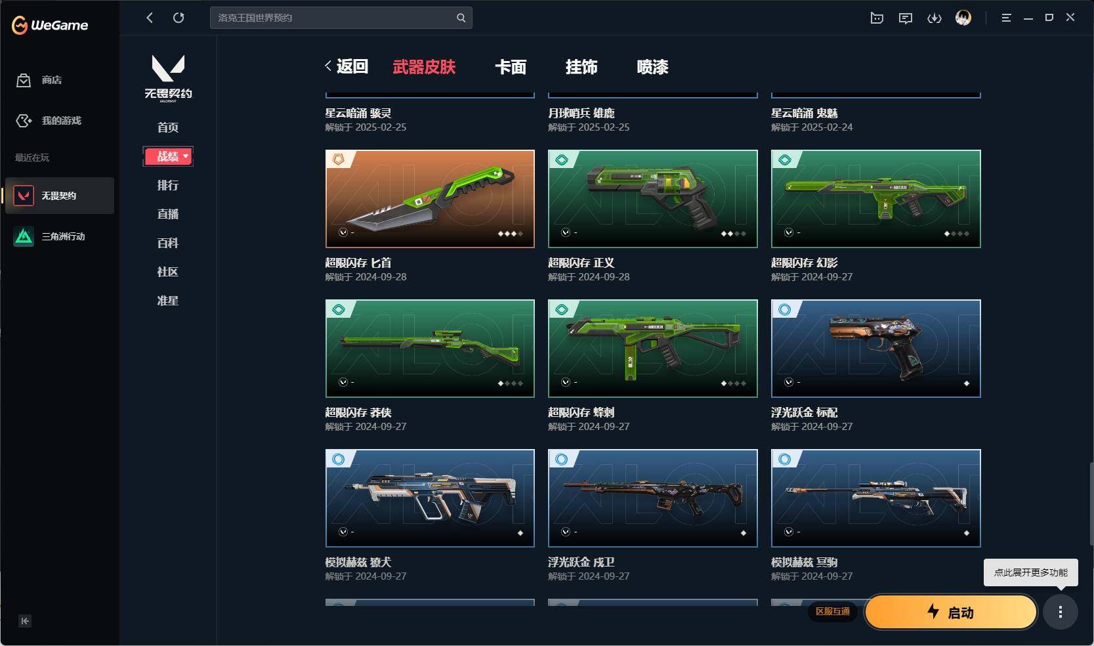Open the hamburger main menu

[x=1006, y=18]
